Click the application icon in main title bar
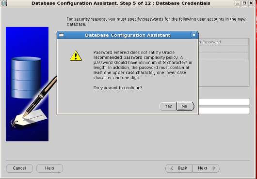Image resolution: width=257 pixels, height=179 pixels. [4, 3]
